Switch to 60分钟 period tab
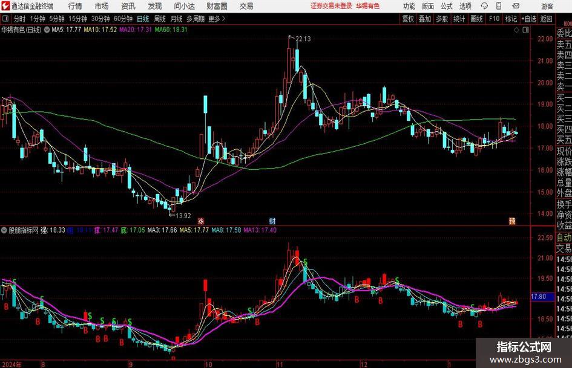The width and height of the screenshot is (572, 368). click(123, 19)
